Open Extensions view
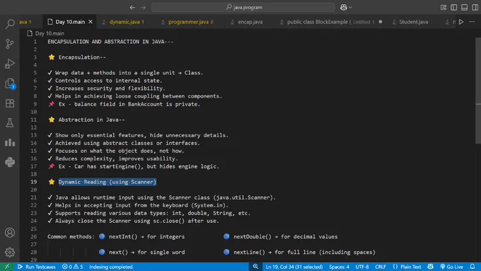This screenshot has width=481, height=271. 10,103
